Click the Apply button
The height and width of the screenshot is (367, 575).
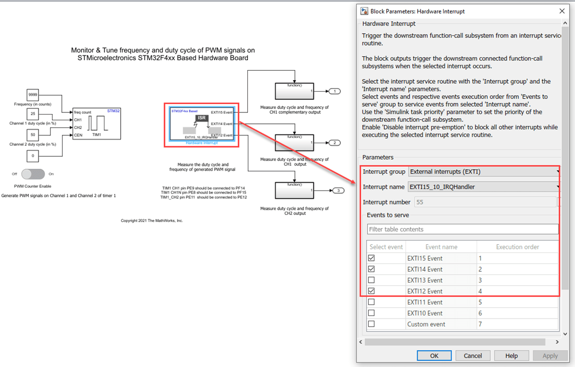tap(550, 356)
